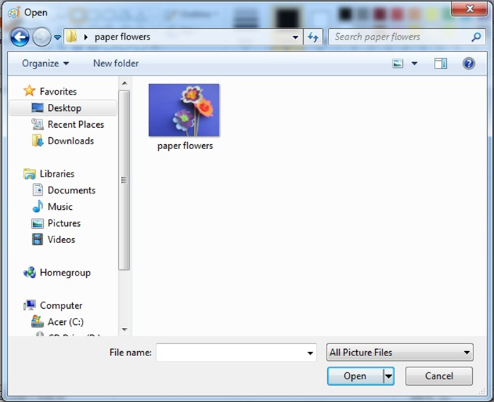Select Libraries in the navigation pane
494x402 pixels.
click(x=57, y=174)
